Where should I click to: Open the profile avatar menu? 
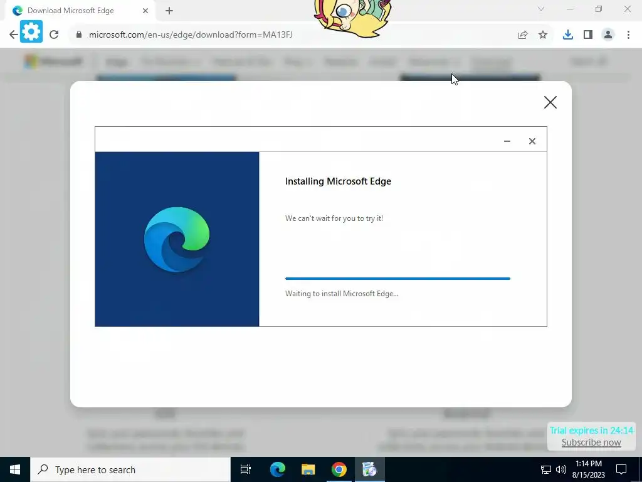(608, 35)
